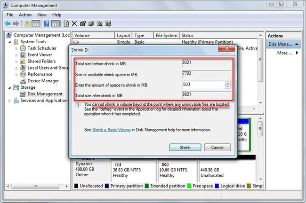Click the Layout column header
Viewport: 306px width, 203px height.
(123, 35)
